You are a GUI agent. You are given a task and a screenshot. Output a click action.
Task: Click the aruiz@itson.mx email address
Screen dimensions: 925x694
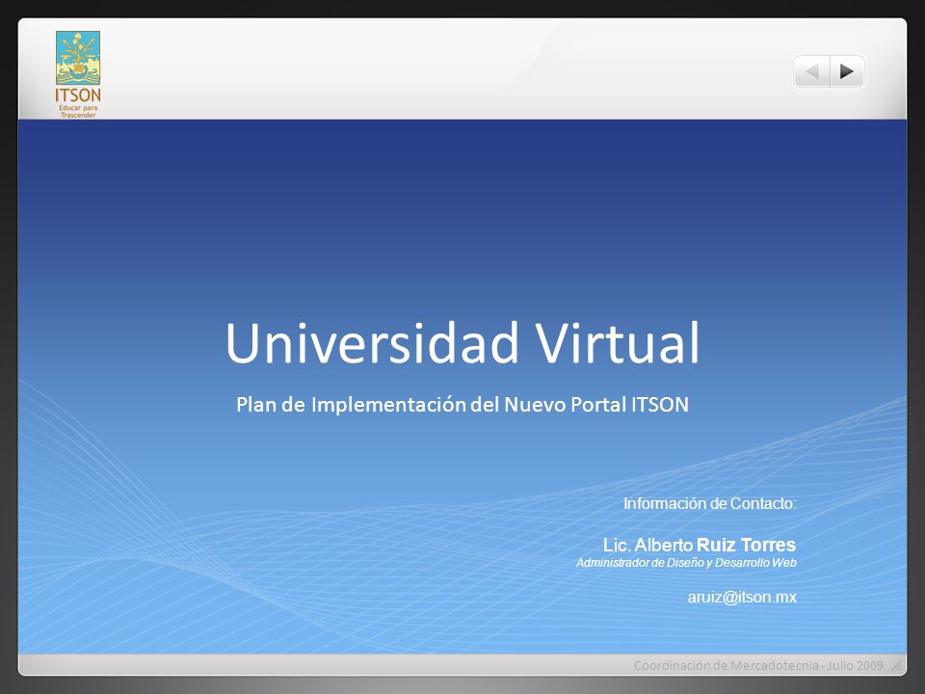click(742, 597)
